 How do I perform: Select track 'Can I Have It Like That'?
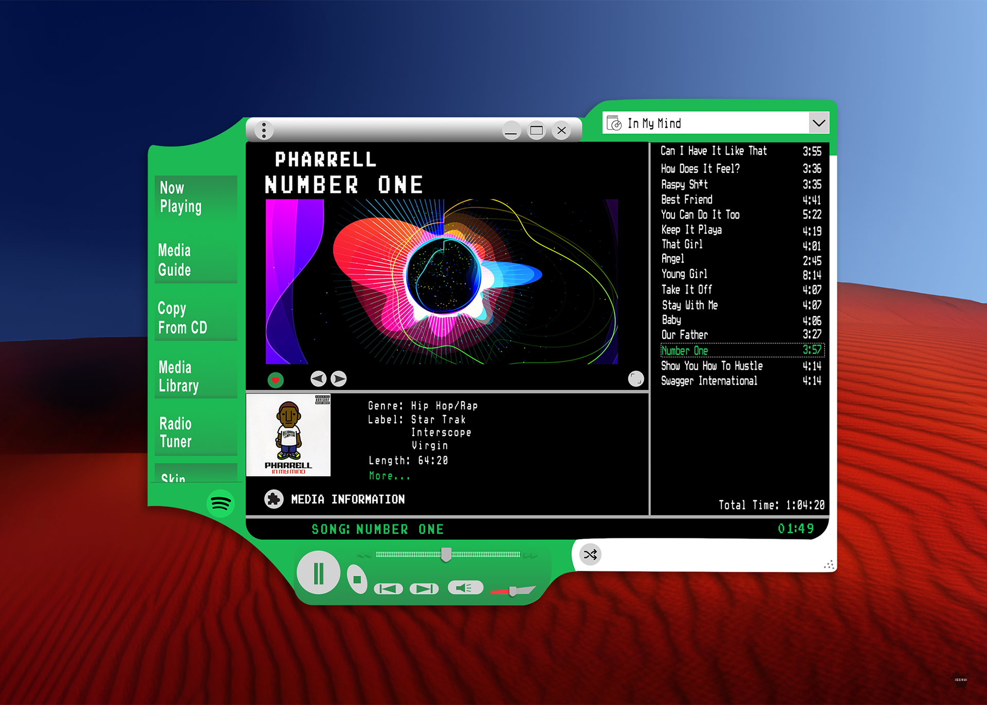741,151
